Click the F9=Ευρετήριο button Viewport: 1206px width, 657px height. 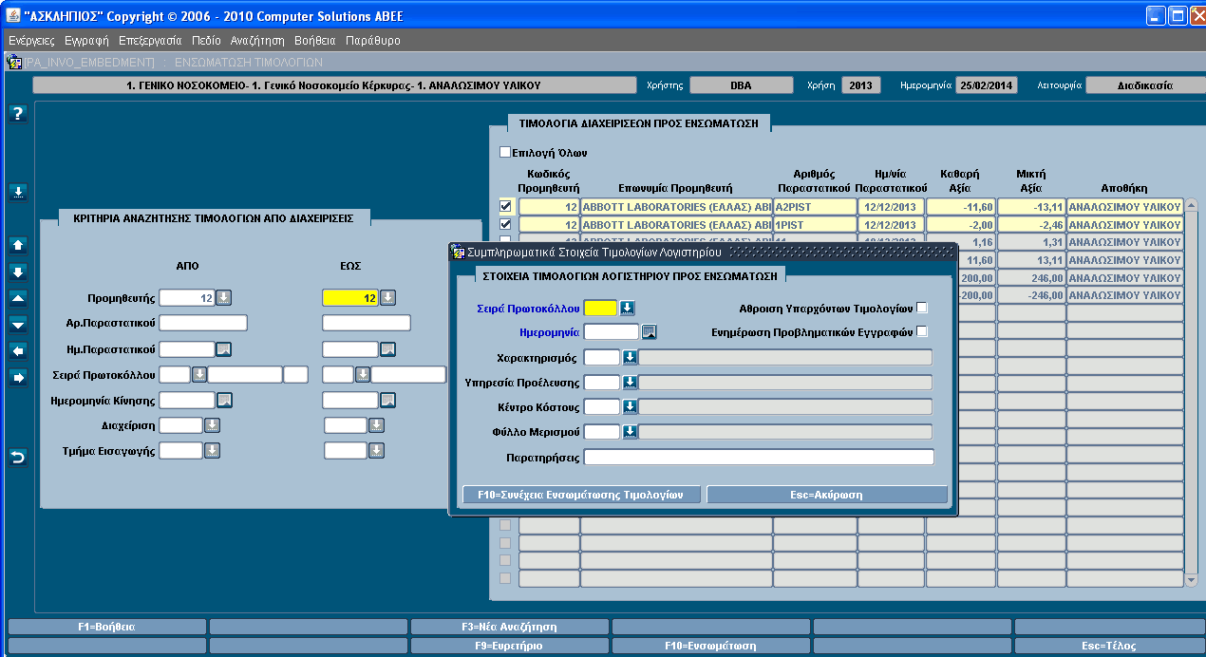(510, 646)
